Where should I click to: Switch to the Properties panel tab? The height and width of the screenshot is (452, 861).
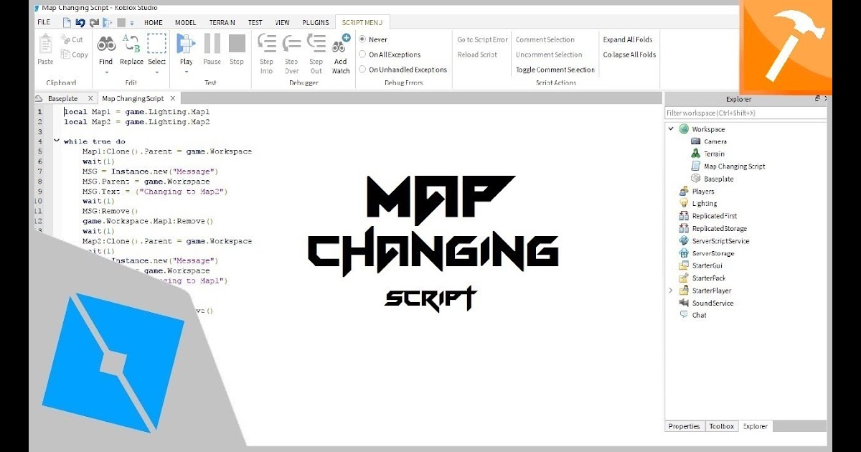point(684,426)
